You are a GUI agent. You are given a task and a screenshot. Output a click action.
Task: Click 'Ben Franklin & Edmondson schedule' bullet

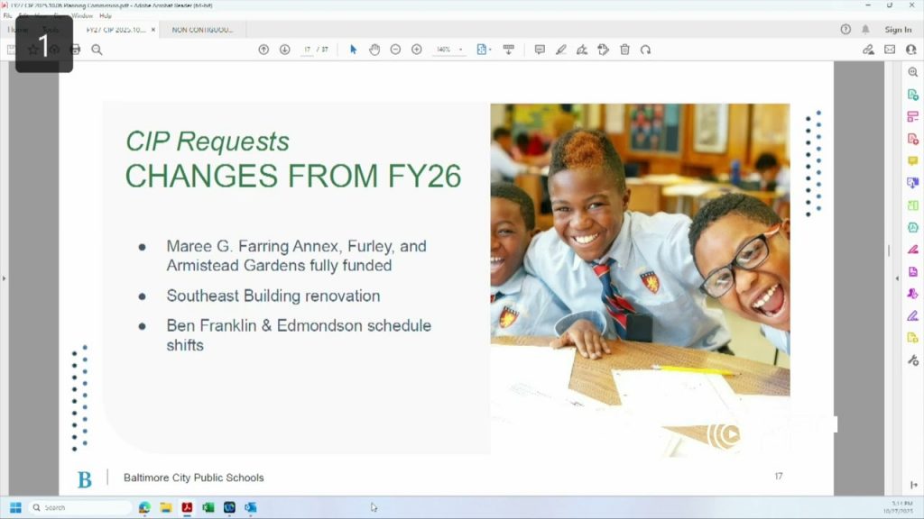299,325
